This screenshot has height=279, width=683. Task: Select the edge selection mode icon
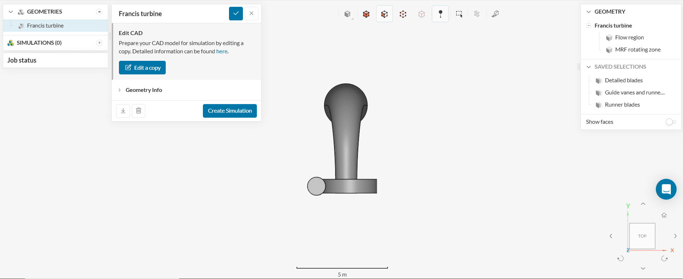point(403,14)
